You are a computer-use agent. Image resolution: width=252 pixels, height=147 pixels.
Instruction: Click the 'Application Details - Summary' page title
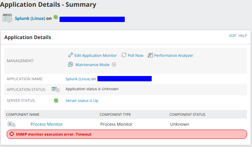[48, 5]
